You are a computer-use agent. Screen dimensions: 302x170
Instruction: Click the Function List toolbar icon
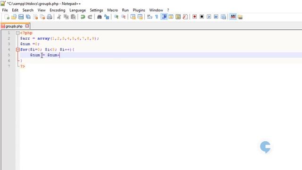185,17
